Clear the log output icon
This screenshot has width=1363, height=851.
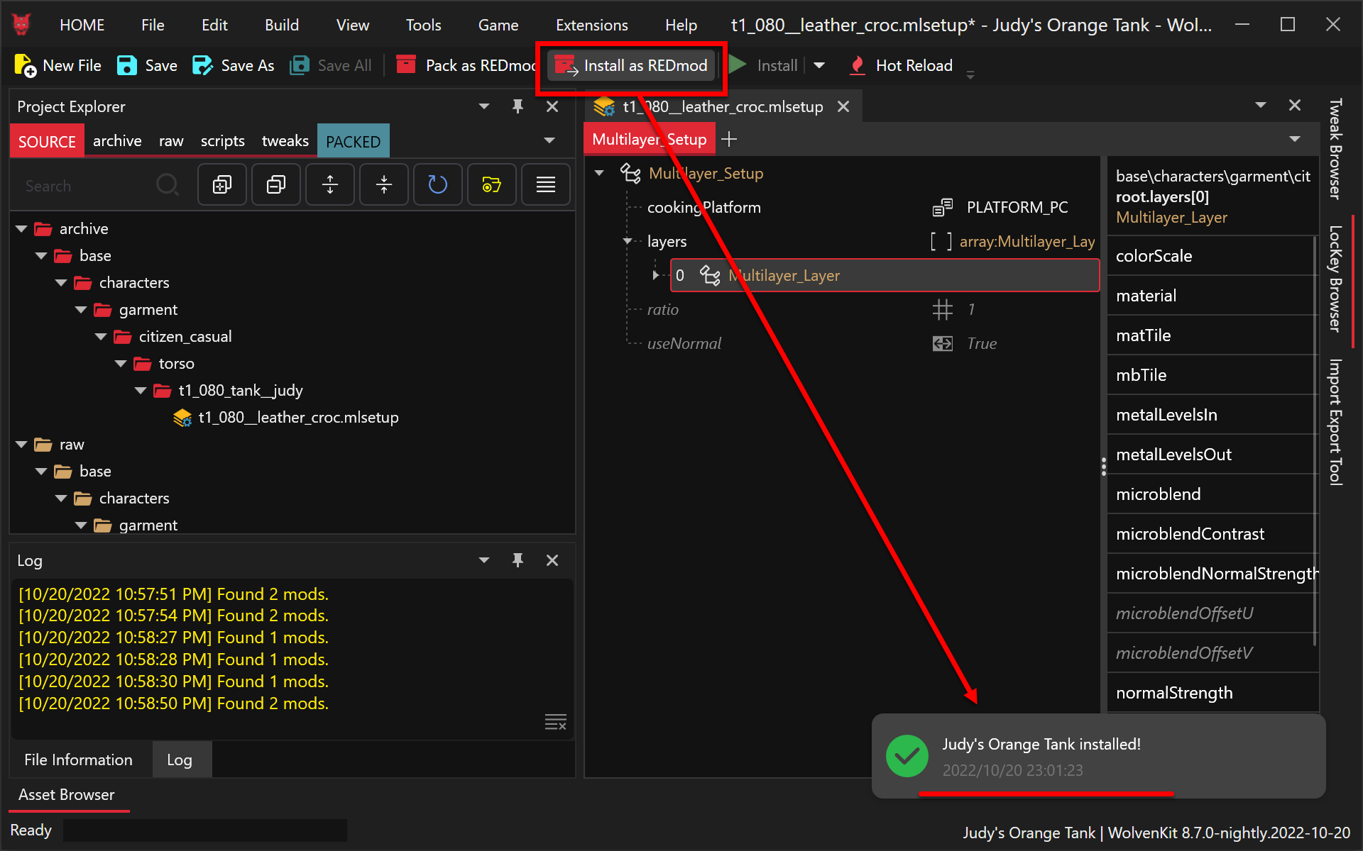coord(555,722)
